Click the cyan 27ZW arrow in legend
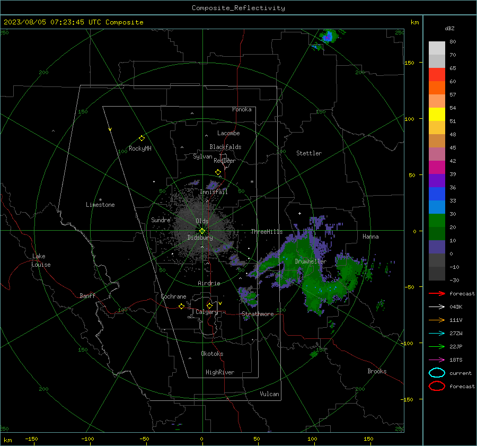 coord(437,334)
